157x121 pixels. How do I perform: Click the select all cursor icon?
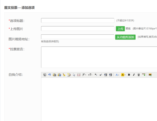tap(74, 75)
